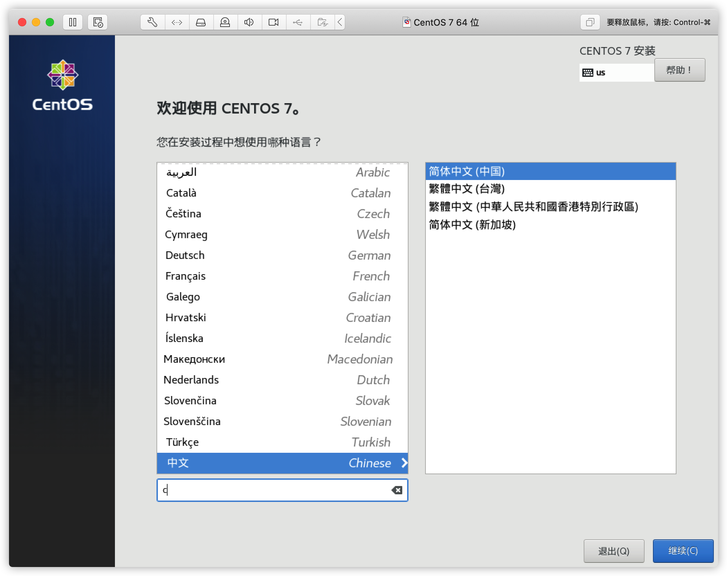Click the 退出(Q) quit button

(x=613, y=551)
